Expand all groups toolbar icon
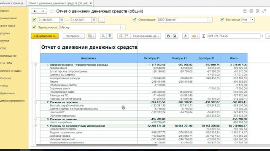The height and width of the screenshot is (151, 270). pyautogui.click(x=127, y=36)
